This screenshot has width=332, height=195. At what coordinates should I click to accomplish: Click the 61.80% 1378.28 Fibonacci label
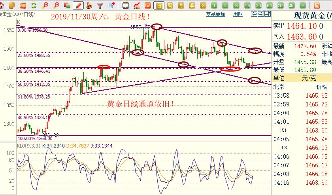34,97
